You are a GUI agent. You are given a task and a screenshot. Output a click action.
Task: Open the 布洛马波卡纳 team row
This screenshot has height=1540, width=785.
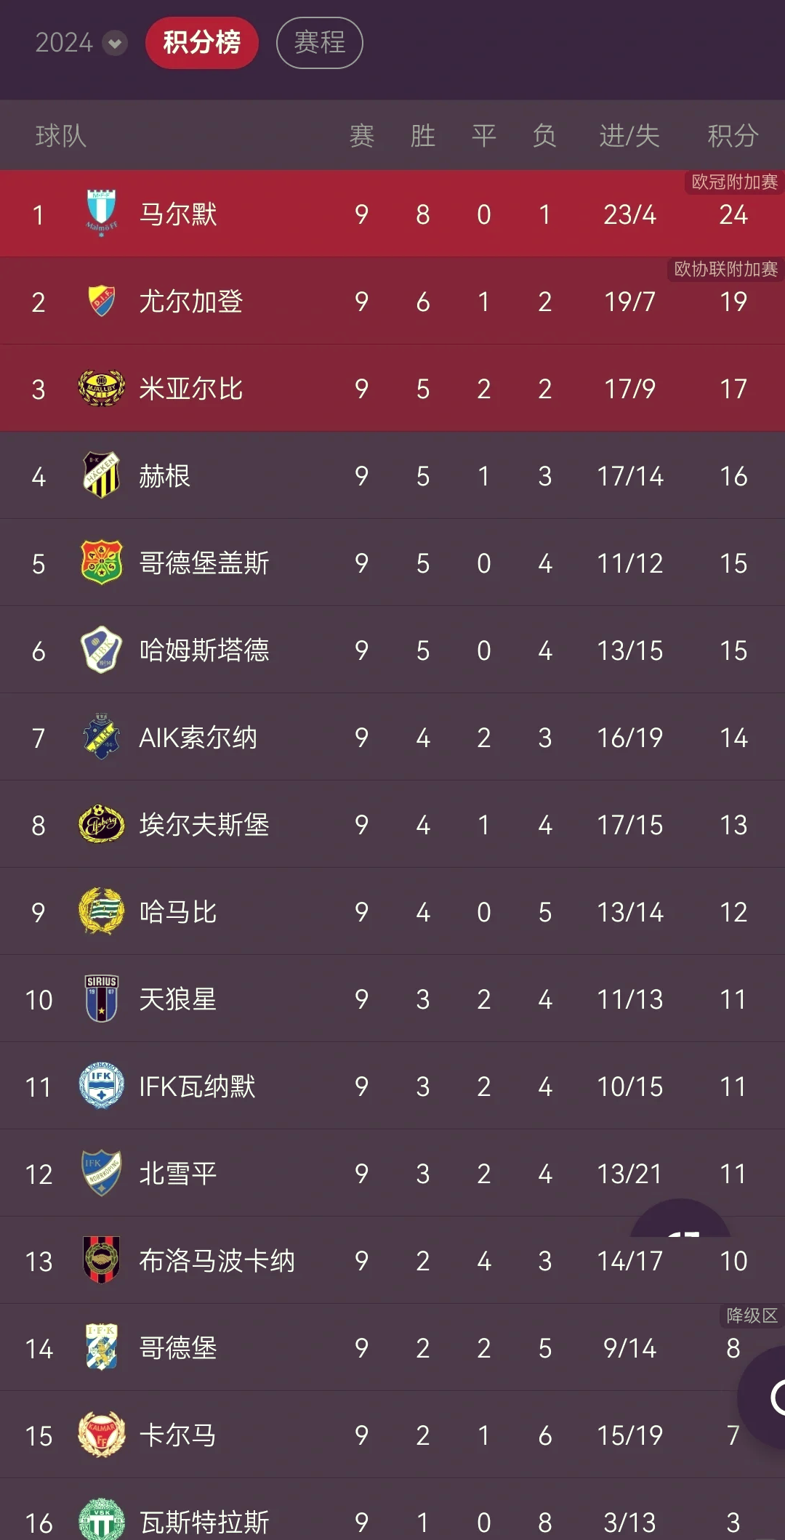[x=392, y=1260]
